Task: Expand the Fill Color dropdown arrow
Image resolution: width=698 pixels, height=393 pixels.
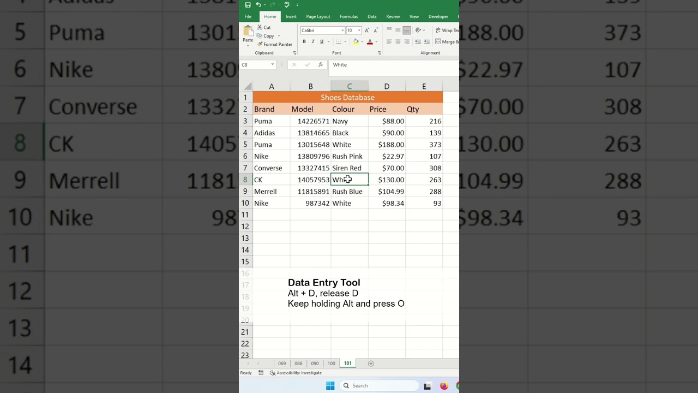Action: click(x=362, y=41)
